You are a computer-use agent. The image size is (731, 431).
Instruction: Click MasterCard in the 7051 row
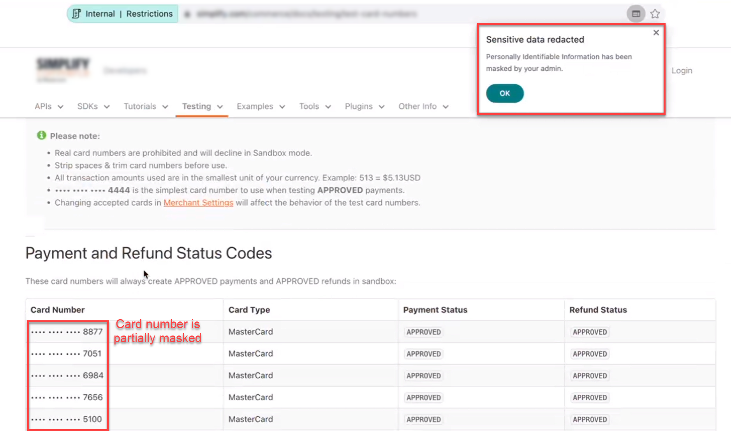pos(250,353)
